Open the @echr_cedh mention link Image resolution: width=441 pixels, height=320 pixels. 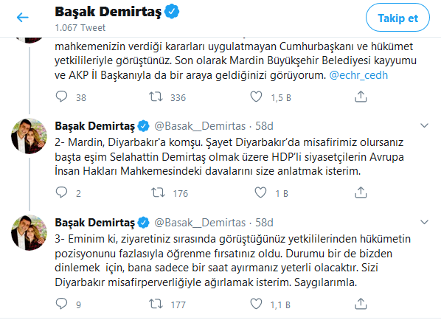coord(358,75)
